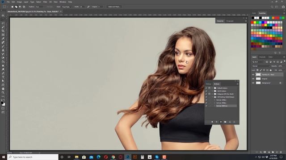
Task: Expand the Default Actions set
Action: (213, 88)
